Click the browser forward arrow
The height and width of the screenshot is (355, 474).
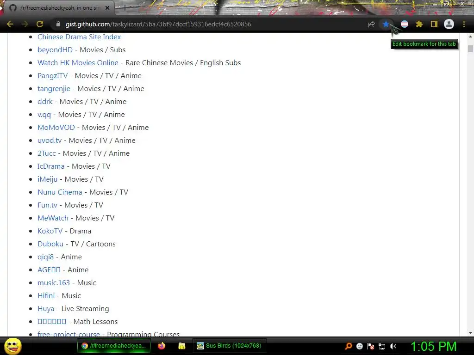pos(25,24)
